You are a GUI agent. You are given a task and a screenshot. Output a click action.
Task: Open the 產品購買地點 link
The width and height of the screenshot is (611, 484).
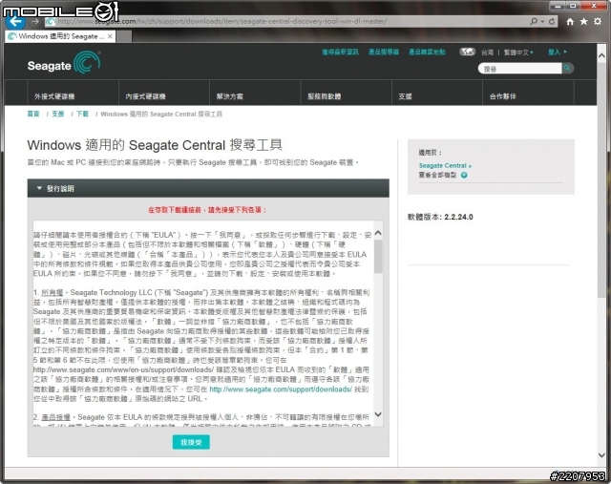coord(427,52)
